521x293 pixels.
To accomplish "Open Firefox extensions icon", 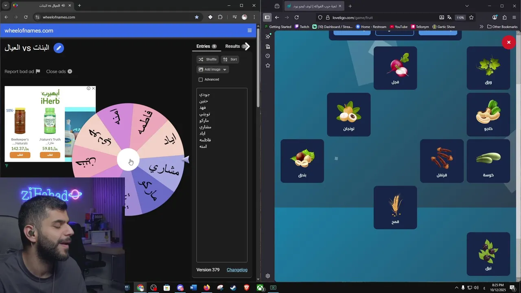I will (x=505, y=17).
